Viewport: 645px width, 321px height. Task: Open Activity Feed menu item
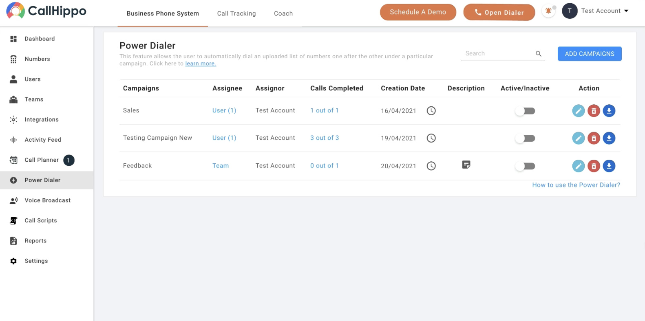pyautogui.click(x=47, y=140)
